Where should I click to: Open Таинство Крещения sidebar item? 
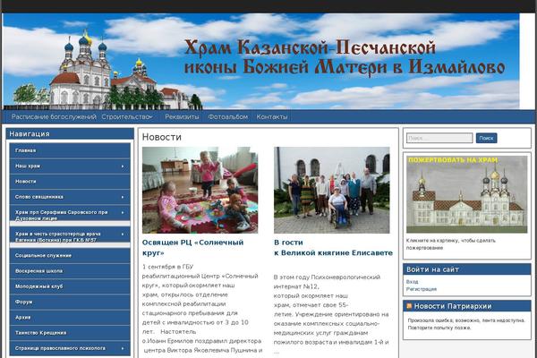tap(70, 333)
